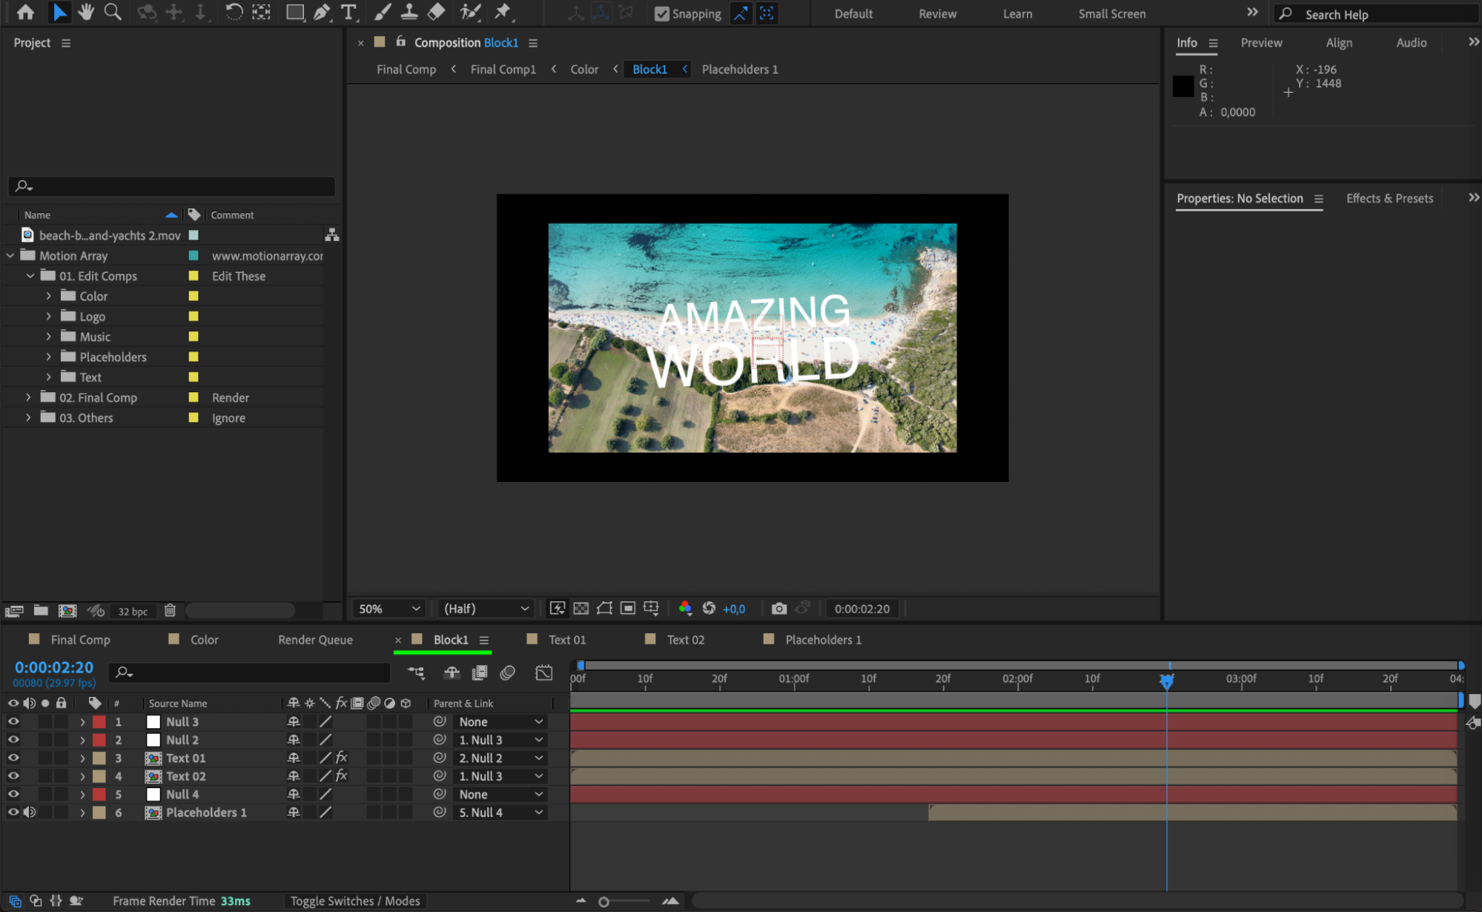Open the 50% magnification dropdown
The image size is (1482, 912).
[x=389, y=609]
